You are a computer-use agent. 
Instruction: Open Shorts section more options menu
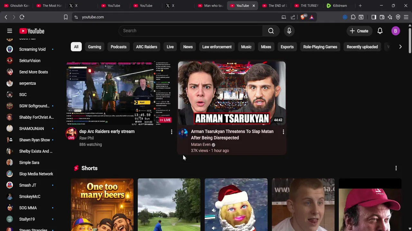(x=396, y=168)
